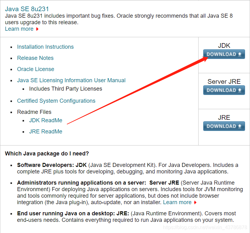Open Certified System Configurations link
Viewport: 250px width, 233px height.
[x=56, y=101]
